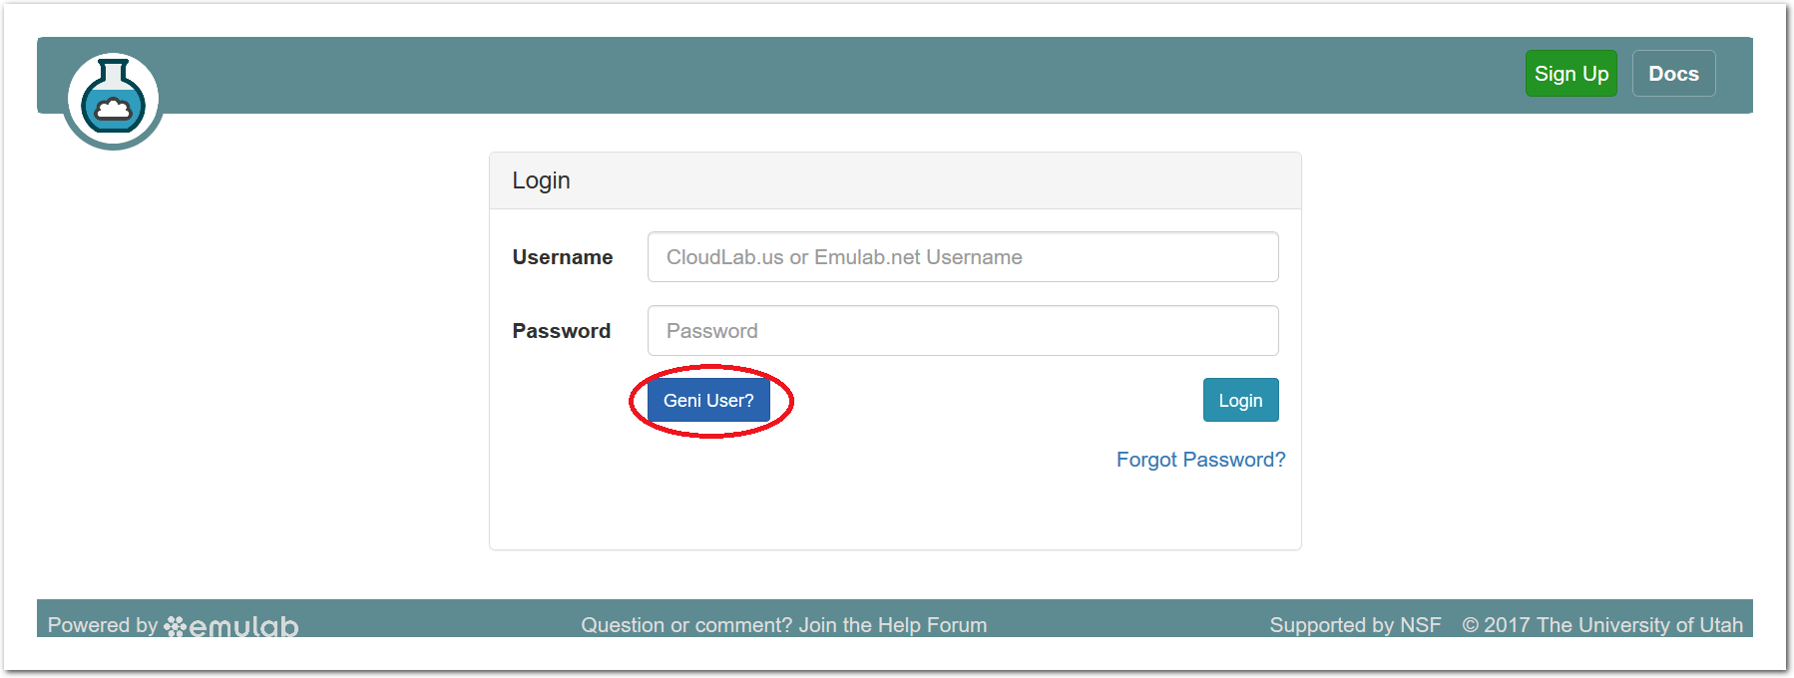
Task: Click the Supported by NSF footer text
Action: [1355, 625]
